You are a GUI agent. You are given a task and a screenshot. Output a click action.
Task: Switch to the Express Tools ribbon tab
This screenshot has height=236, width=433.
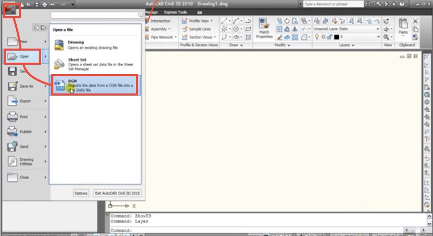pos(175,13)
